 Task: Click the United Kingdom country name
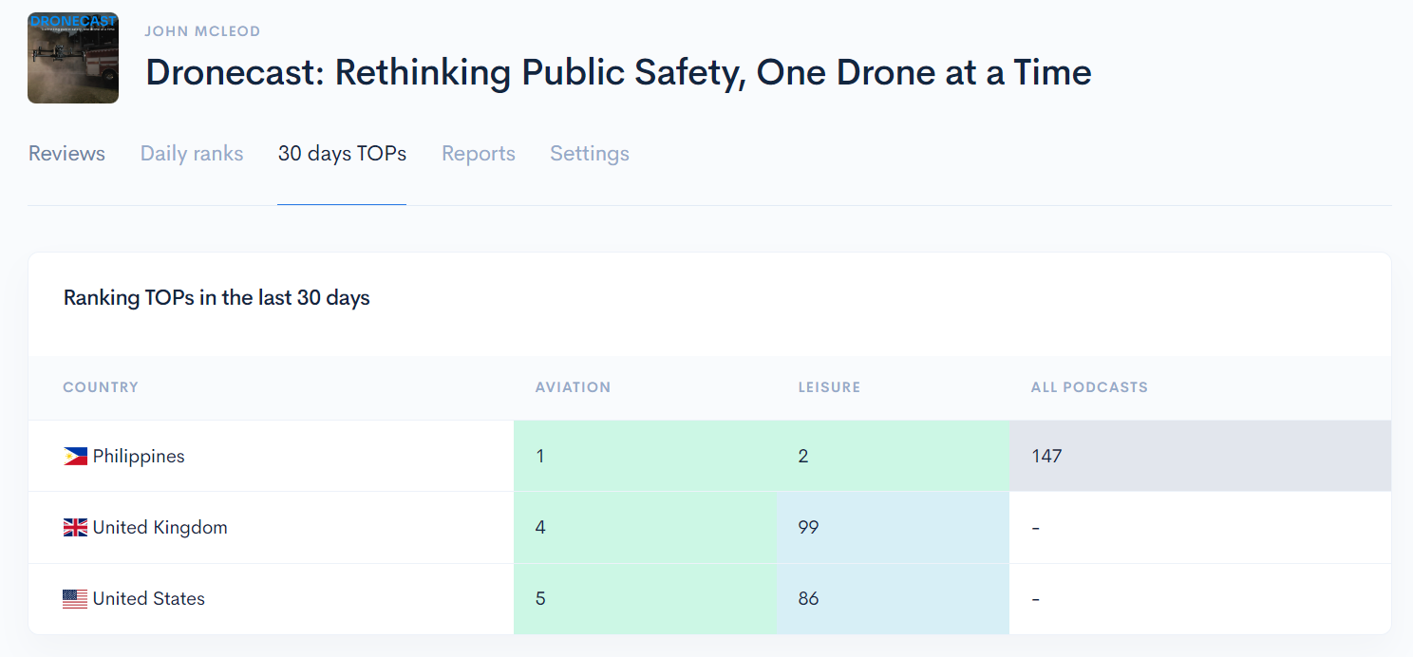pos(160,528)
